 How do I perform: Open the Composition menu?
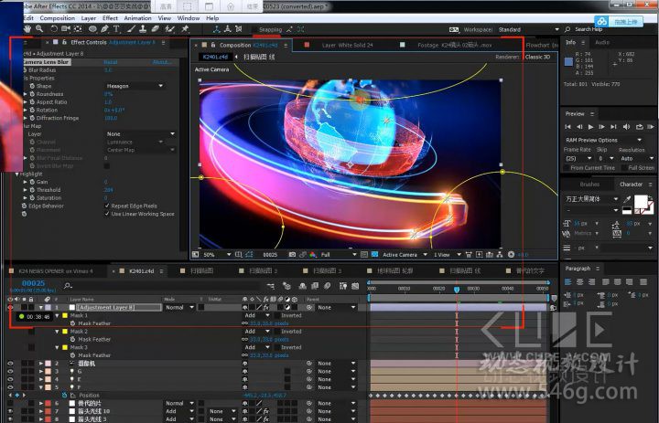pos(58,17)
